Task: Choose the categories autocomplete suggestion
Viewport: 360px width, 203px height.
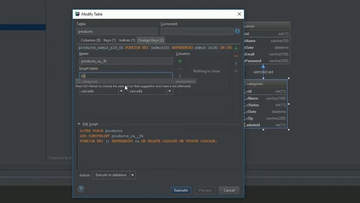Action: click(x=136, y=81)
